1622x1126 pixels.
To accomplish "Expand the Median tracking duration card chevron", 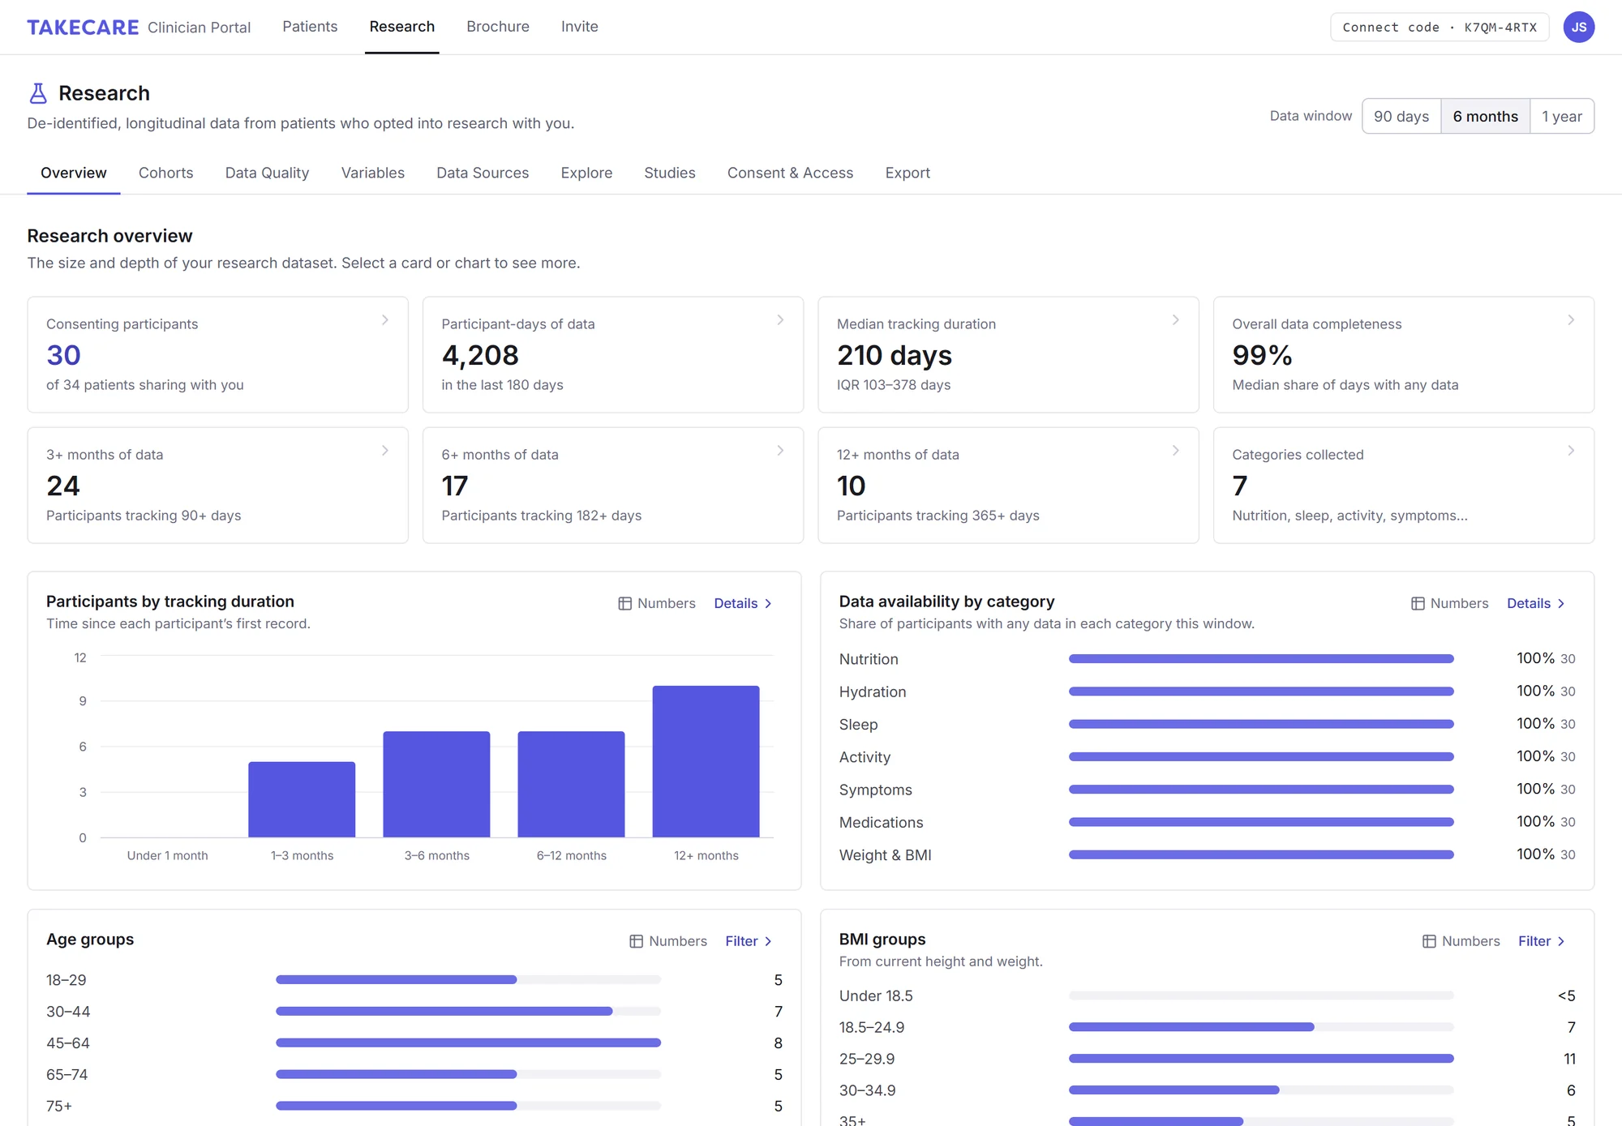I will pyautogui.click(x=1175, y=320).
